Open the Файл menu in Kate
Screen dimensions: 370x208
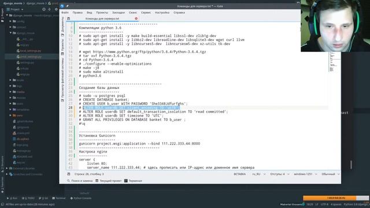65,13
